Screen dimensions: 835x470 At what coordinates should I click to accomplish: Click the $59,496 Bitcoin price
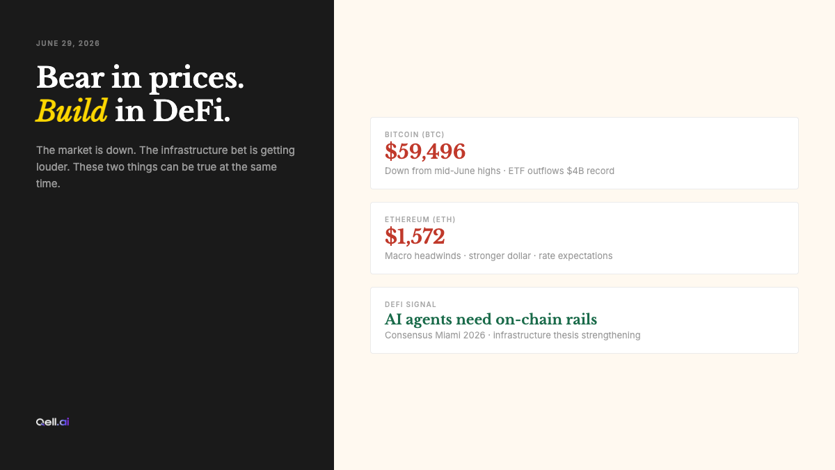425,151
